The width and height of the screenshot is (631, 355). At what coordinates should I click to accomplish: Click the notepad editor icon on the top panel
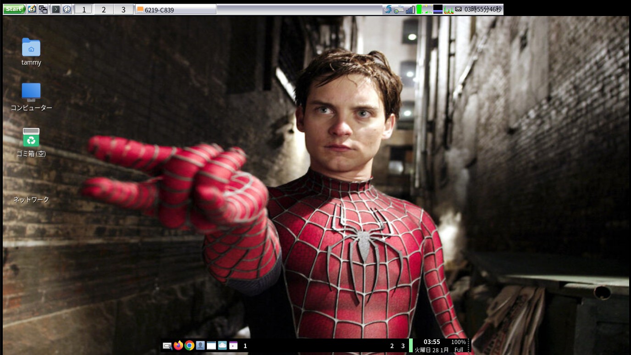click(32, 9)
